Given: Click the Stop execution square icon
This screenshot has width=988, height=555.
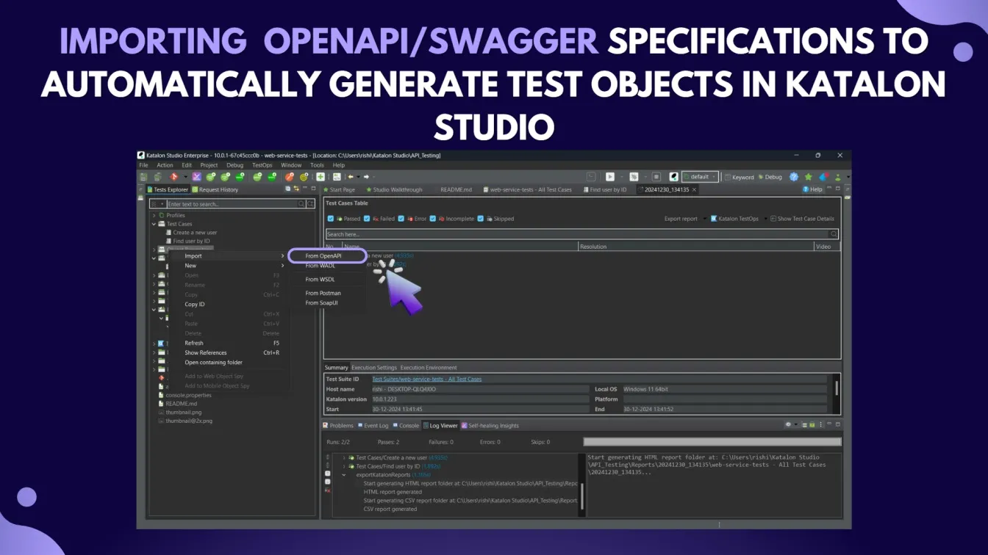Looking at the screenshot, I should (x=656, y=177).
